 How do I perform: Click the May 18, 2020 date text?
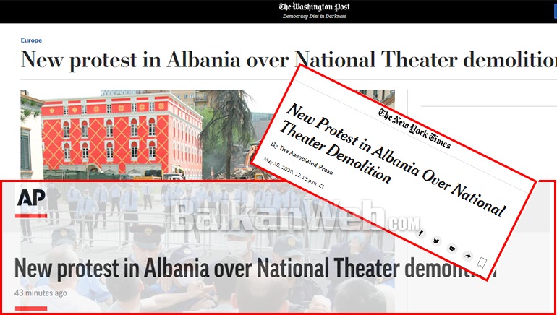(294, 173)
